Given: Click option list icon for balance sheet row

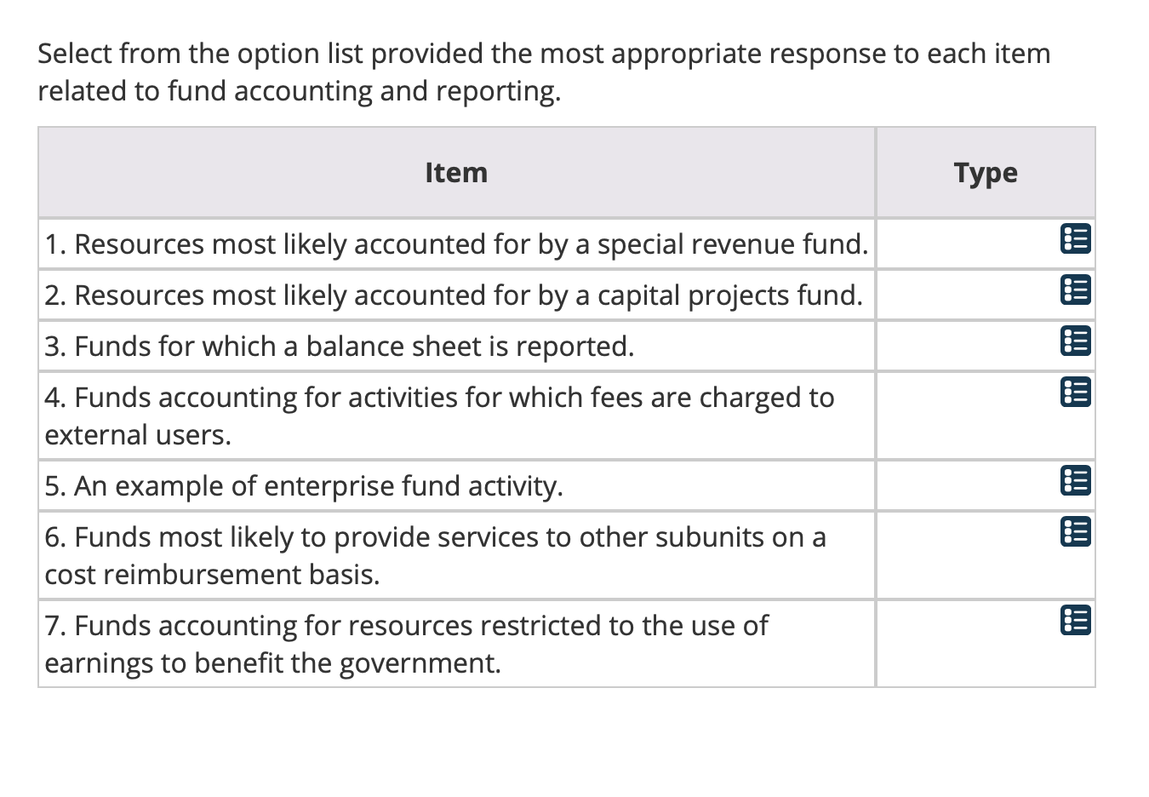Looking at the screenshot, I should [x=1076, y=341].
